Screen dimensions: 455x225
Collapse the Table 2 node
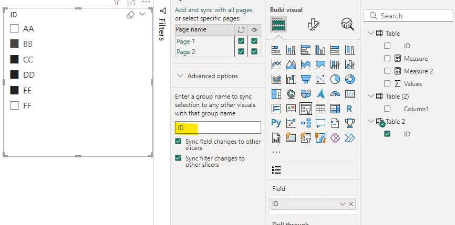click(370, 121)
